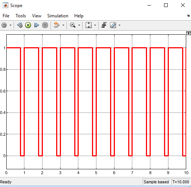Select the Zoom magnifier tool

(x=72, y=25)
